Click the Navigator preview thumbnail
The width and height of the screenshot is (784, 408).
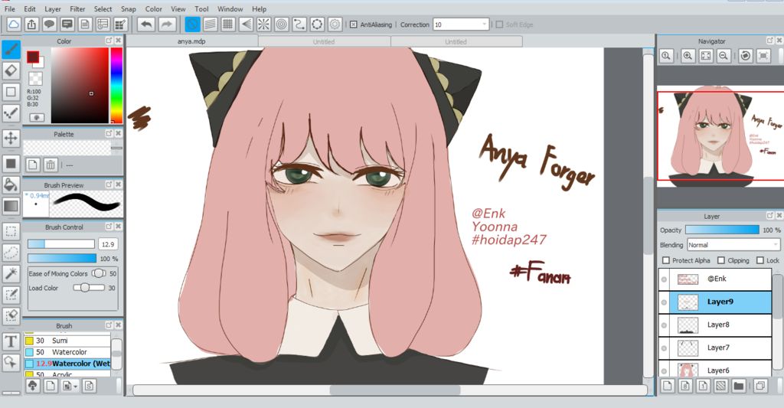click(x=720, y=135)
